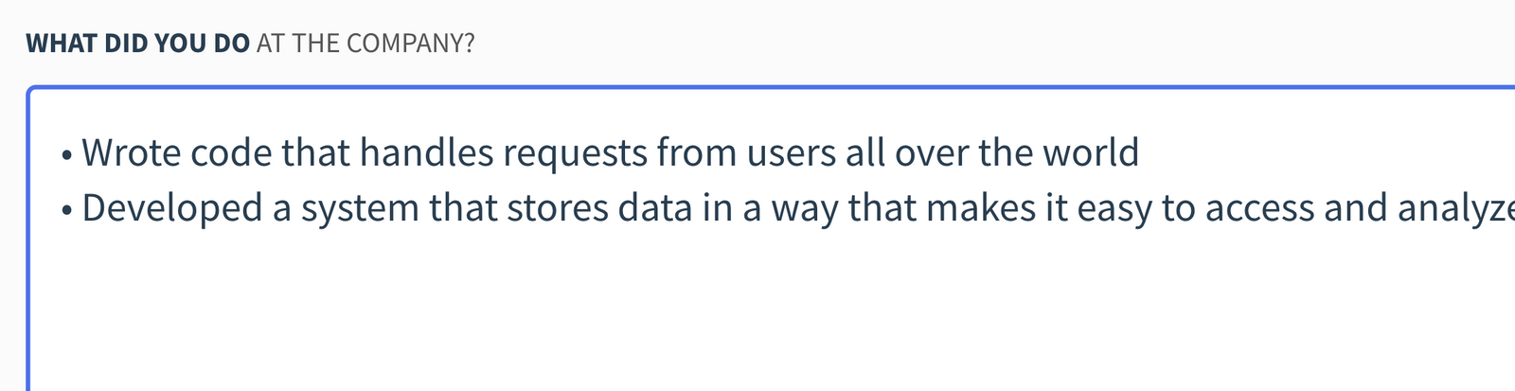Click the 'What did you do' label
Image resolution: width=1515 pixels, height=391 pixels.
(x=138, y=44)
